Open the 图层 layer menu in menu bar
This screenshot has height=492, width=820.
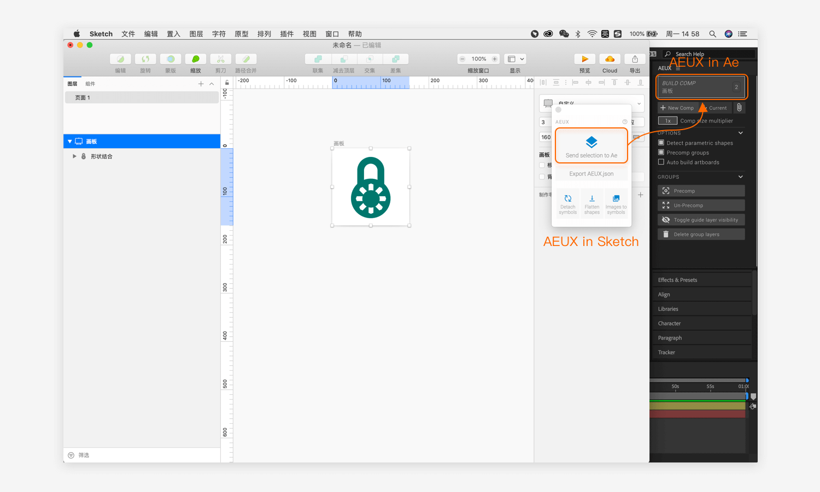pos(196,34)
